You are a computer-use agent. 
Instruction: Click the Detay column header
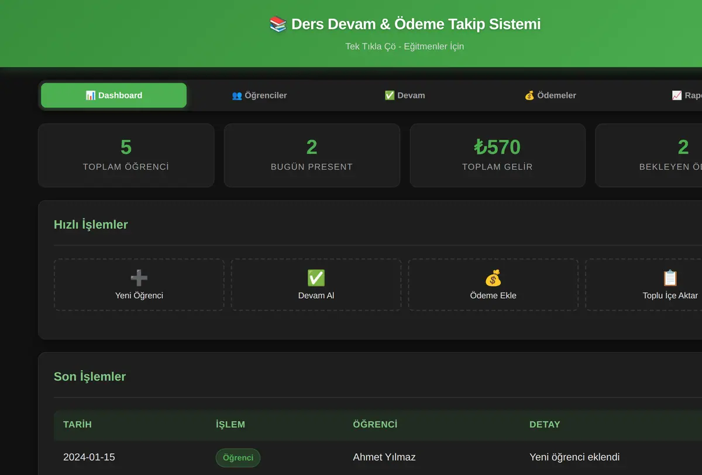pos(545,425)
